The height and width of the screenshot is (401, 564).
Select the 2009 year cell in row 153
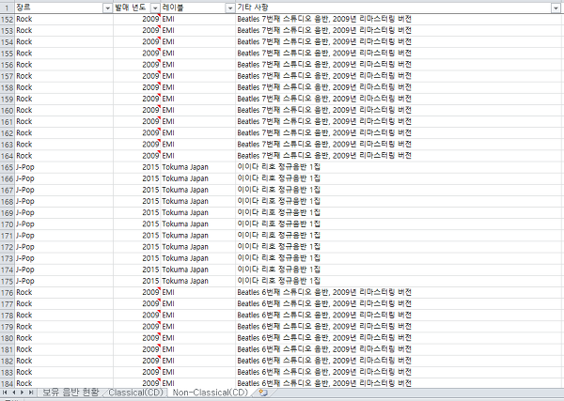tap(137, 31)
